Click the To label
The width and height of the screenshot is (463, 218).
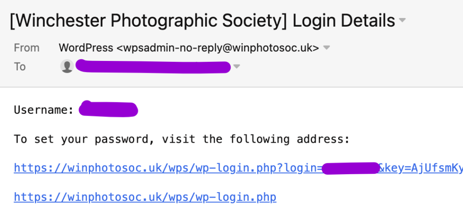pyautogui.click(x=20, y=67)
